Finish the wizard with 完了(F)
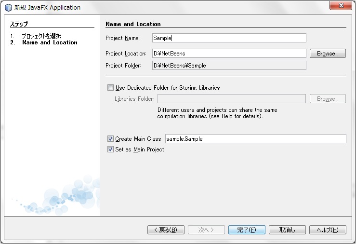Image resolution: width=356 pixels, height=244 pixels. click(247, 230)
